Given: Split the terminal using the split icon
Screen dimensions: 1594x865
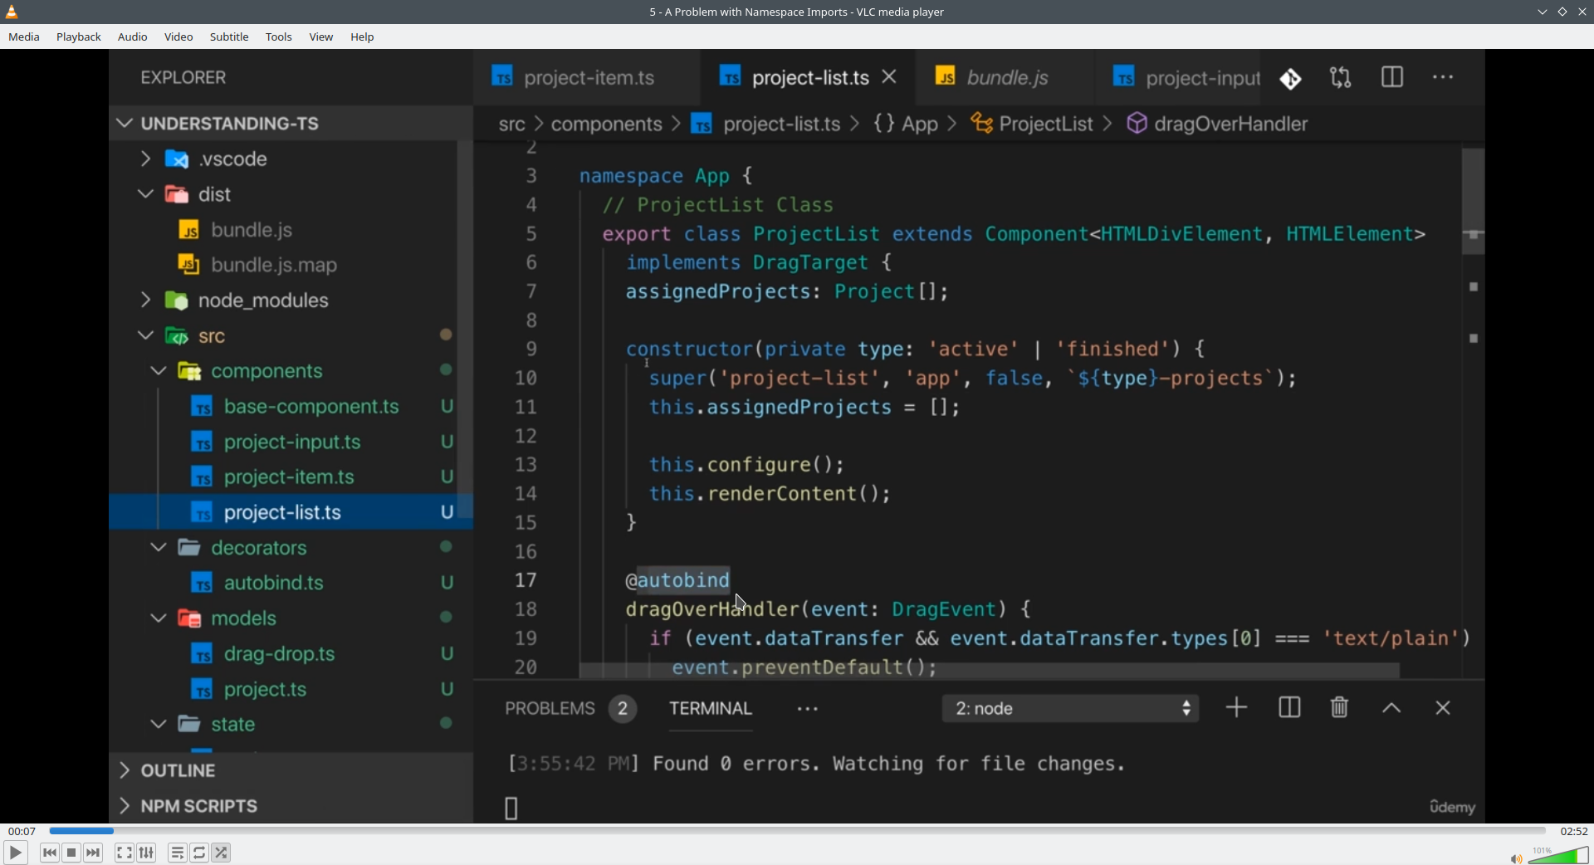Looking at the screenshot, I should pos(1289,708).
